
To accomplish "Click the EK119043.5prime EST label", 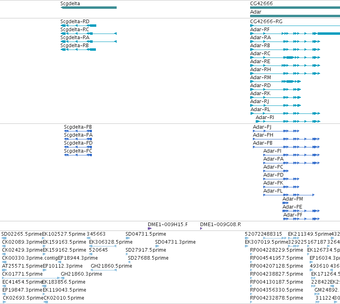I will point(65,290).
